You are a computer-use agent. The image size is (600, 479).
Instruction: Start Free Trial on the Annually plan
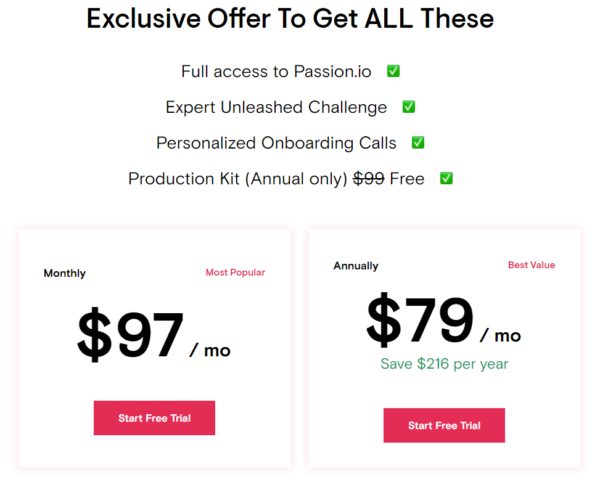click(x=444, y=425)
